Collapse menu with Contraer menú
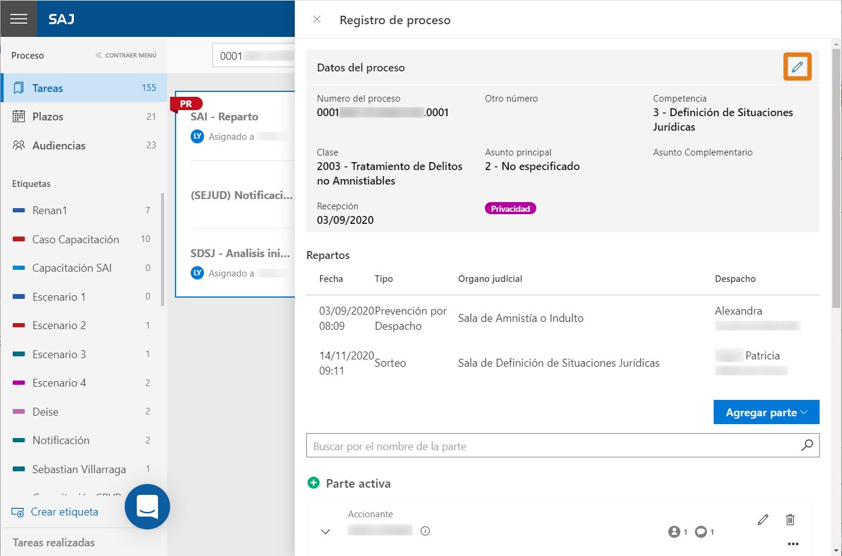The width and height of the screenshot is (842, 556). 125,55
